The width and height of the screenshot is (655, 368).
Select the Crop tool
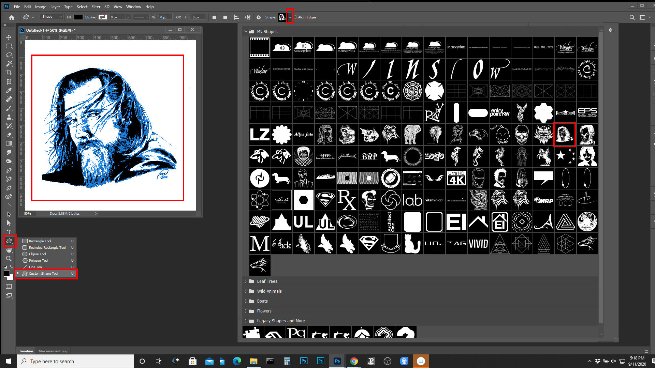(x=9, y=73)
